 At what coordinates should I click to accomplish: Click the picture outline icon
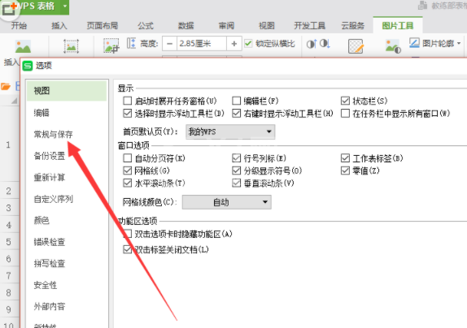tap(414, 43)
